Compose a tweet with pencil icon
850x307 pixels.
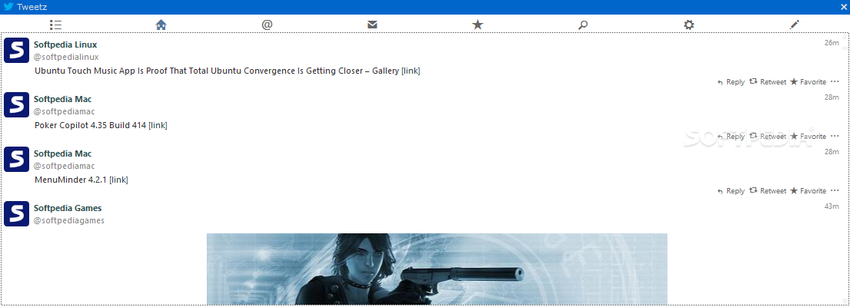point(794,25)
